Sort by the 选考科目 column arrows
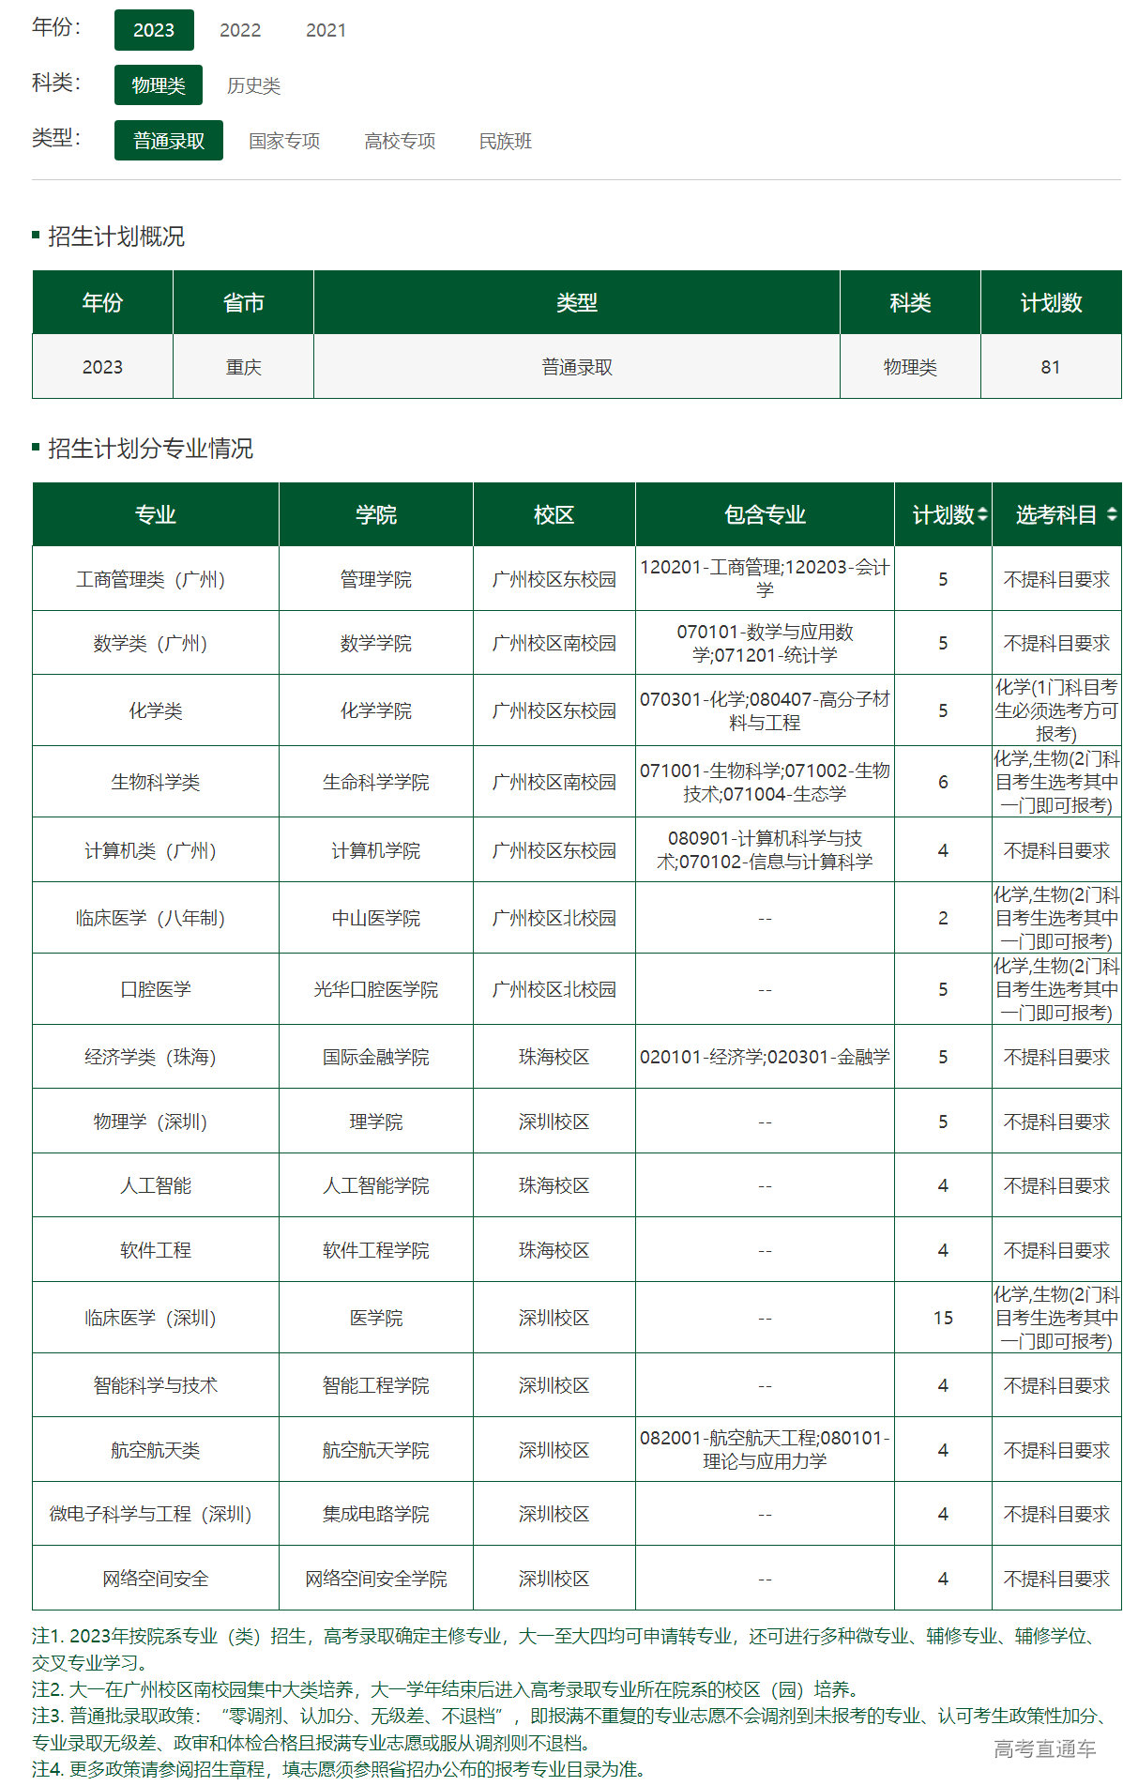 point(1111,514)
